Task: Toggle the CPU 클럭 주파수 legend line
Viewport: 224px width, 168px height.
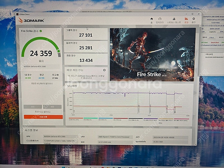Action: pyautogui.click(x=151, y=119)
